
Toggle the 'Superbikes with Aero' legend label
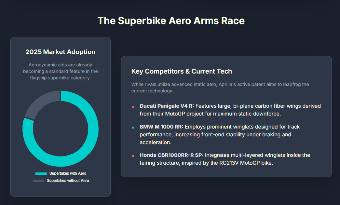click(68, 174)
